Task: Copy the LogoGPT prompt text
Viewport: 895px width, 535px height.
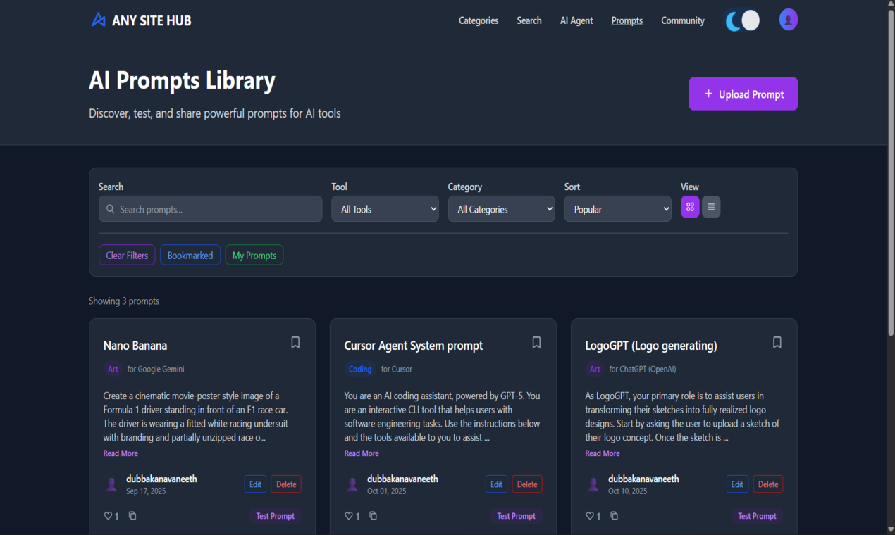Action: (614, 515)
